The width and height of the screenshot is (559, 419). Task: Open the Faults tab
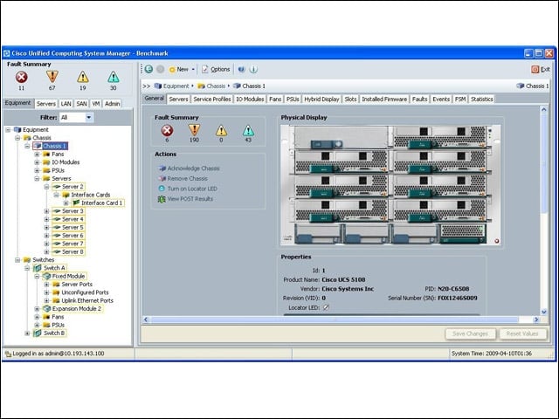click(419, 99)
